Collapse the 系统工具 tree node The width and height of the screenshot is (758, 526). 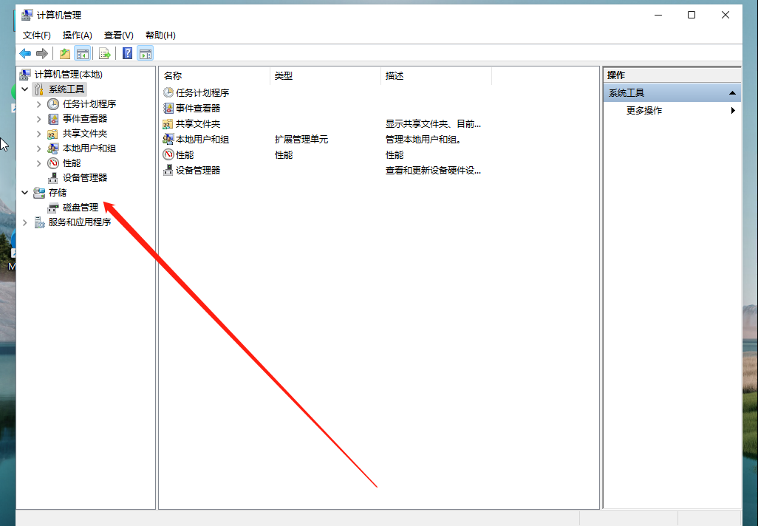pyautogui.click(x=24, y=89)
